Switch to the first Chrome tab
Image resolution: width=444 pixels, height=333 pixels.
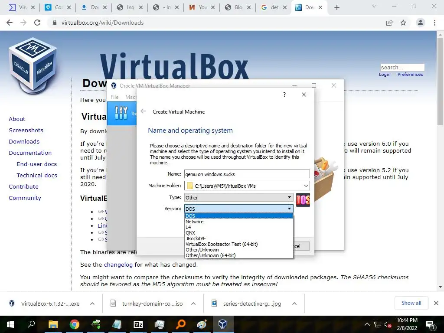(x=22, y=7)
